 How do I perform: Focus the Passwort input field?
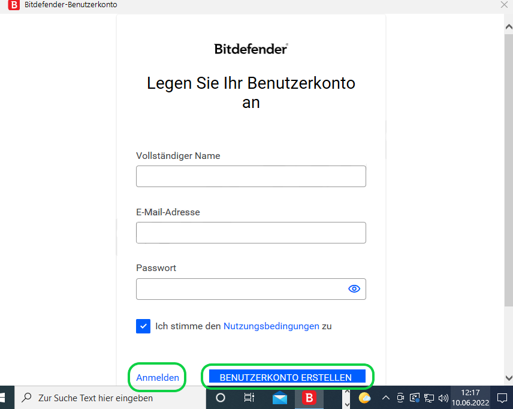tap(251, 289)
